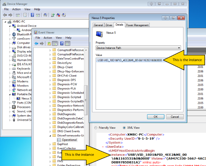Select the Bluetooth Radios node icon
Screen dimensions: 206x166
click(x=14, y=34)
